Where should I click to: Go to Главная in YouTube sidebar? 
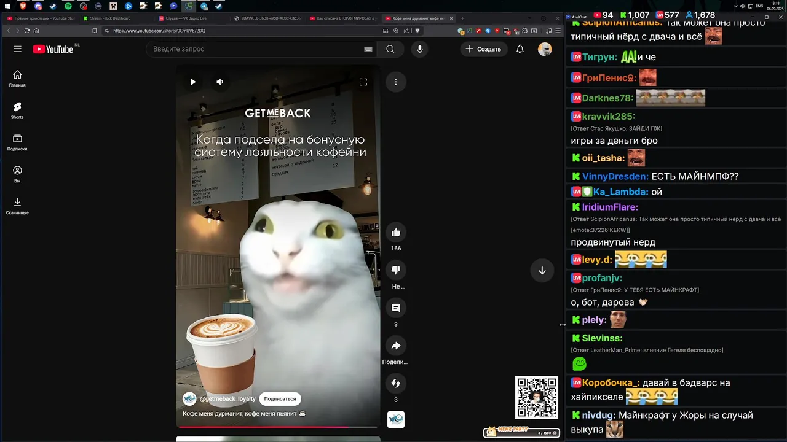click(17, 79)
